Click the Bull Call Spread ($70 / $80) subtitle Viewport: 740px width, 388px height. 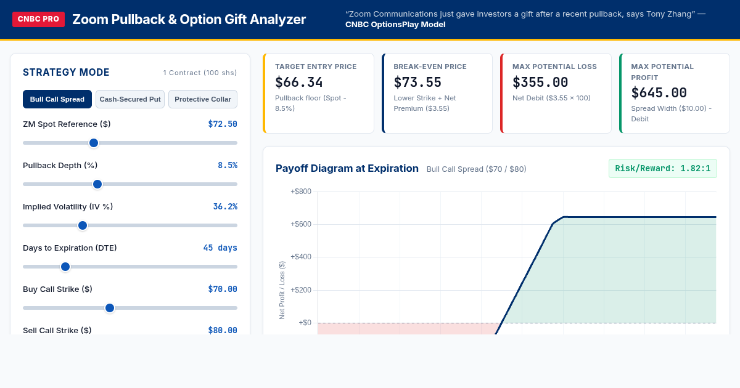pos(477,169)
